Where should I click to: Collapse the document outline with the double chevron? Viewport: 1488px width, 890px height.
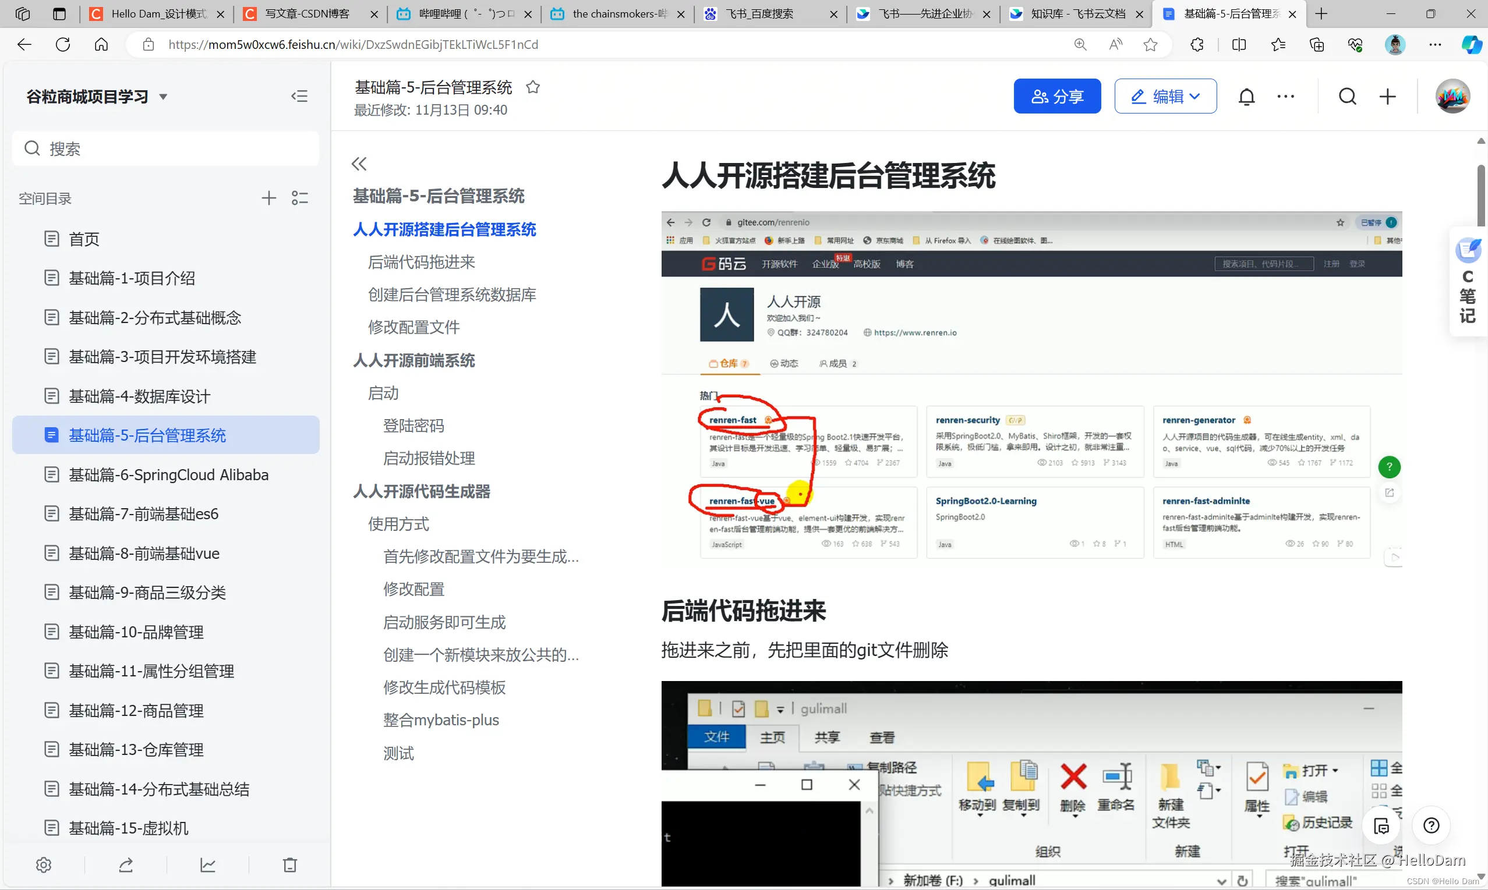pos(359,163)
